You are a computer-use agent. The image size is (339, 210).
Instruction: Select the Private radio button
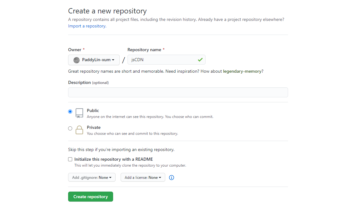point(70,129)
